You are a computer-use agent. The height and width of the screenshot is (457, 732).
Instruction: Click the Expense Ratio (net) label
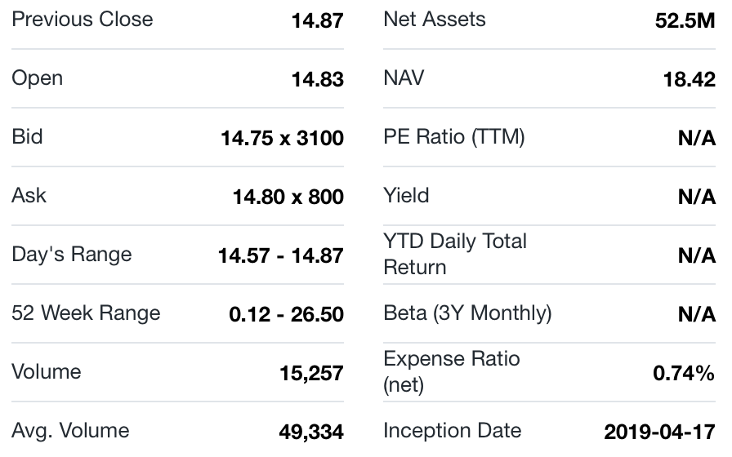click(x=451, y=371)
